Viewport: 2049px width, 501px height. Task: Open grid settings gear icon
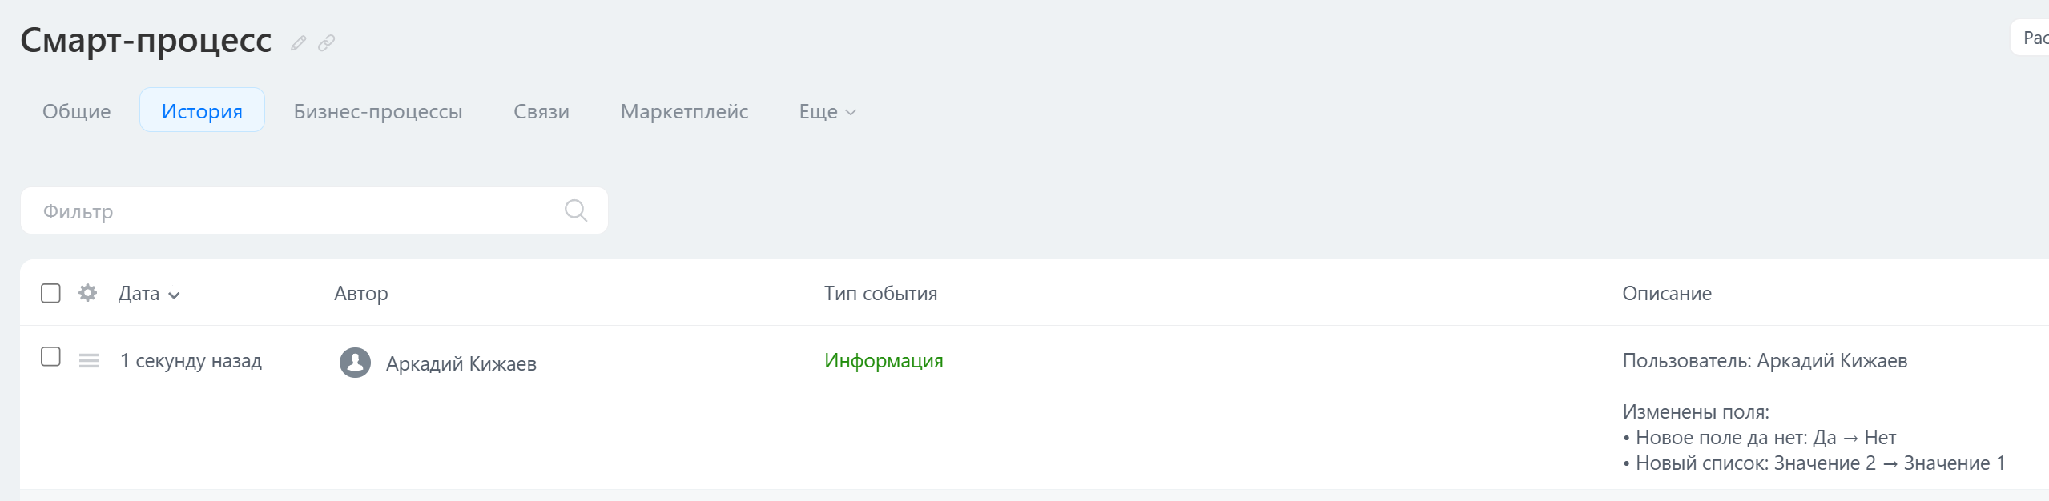tap(87, 293)
